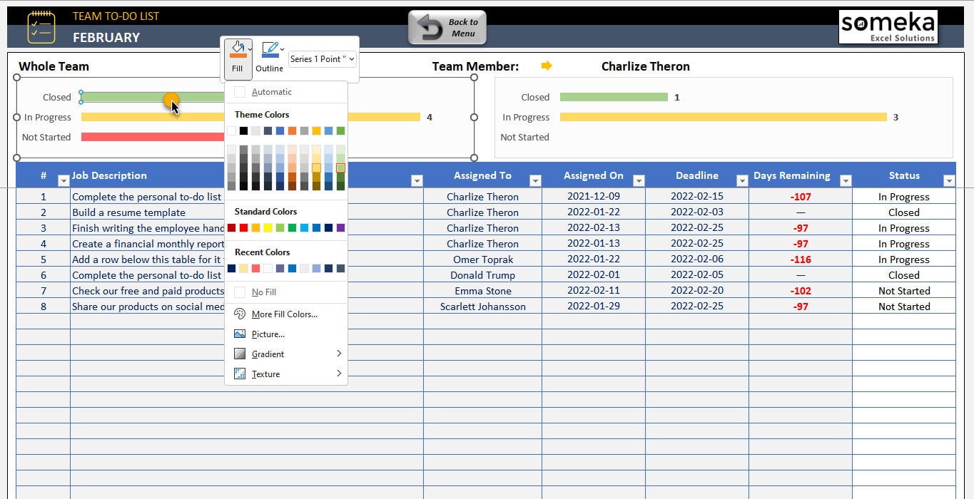Click the Someka Excel Solutions logo

pos(888,26)
